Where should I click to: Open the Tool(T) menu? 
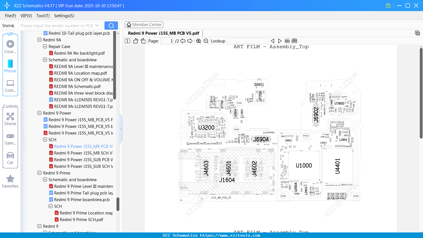click(43, 16)
